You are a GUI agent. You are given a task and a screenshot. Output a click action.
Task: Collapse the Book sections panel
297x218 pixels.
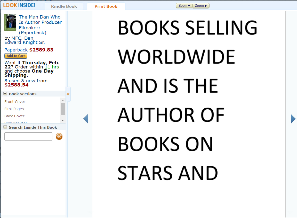tap(5, 94)
